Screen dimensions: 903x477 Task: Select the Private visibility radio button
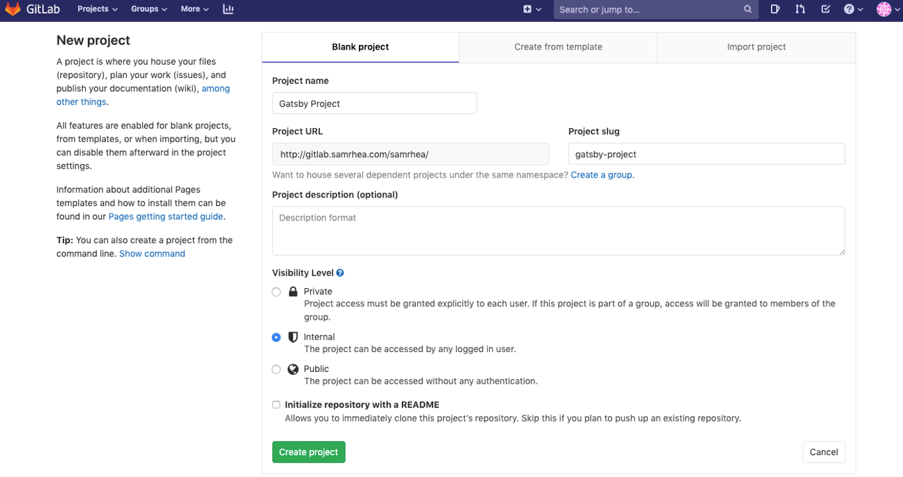coord(276,292)
